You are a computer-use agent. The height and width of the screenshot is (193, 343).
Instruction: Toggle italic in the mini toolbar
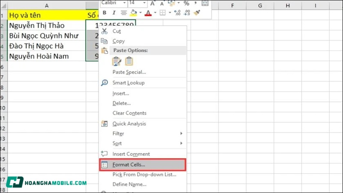pyautogui.click(x=114, y=13)
